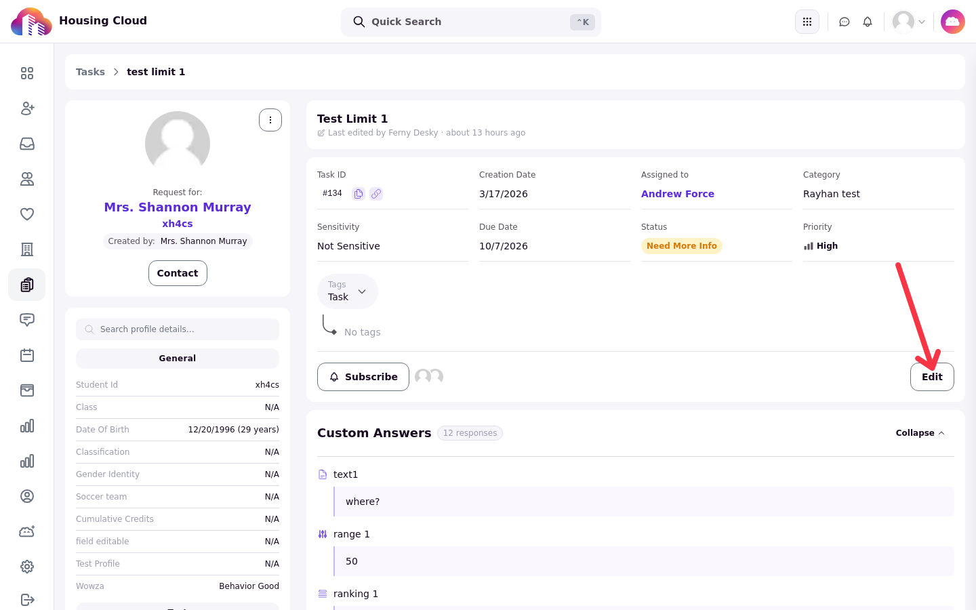Open the dashboard grid icon in sidebar

27,73
